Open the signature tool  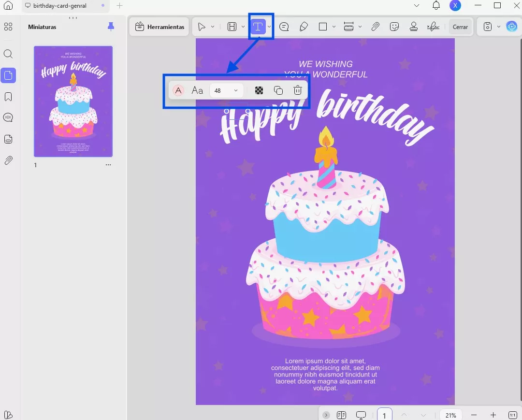tap(433, 27)
